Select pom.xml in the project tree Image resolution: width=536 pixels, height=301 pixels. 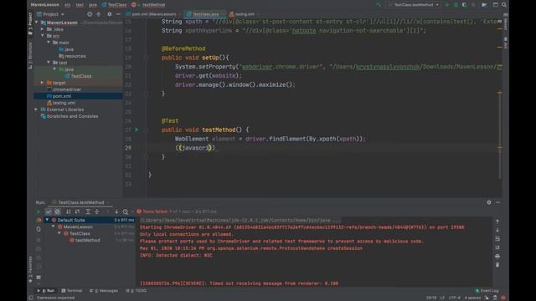59,96
